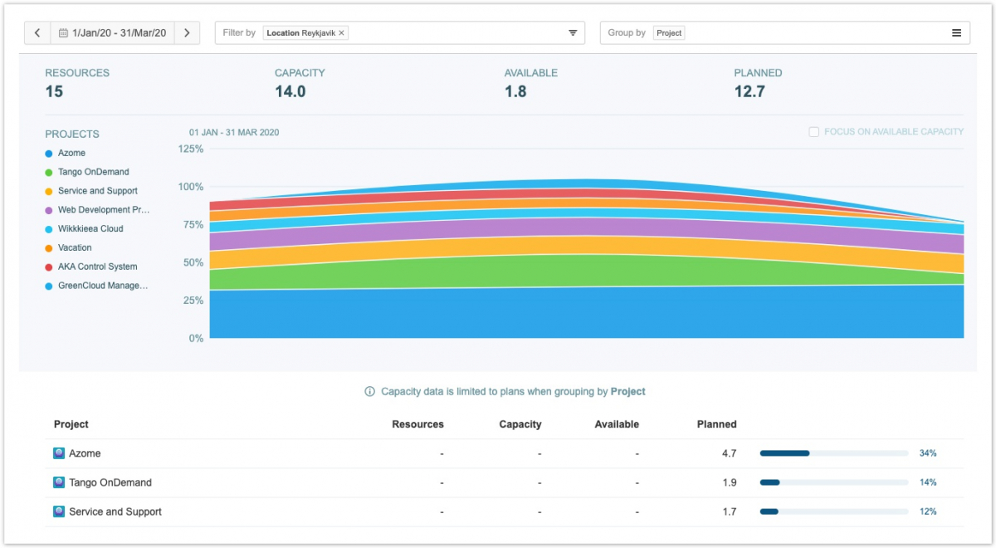Select the Project group-by tag

pos(669,33)
